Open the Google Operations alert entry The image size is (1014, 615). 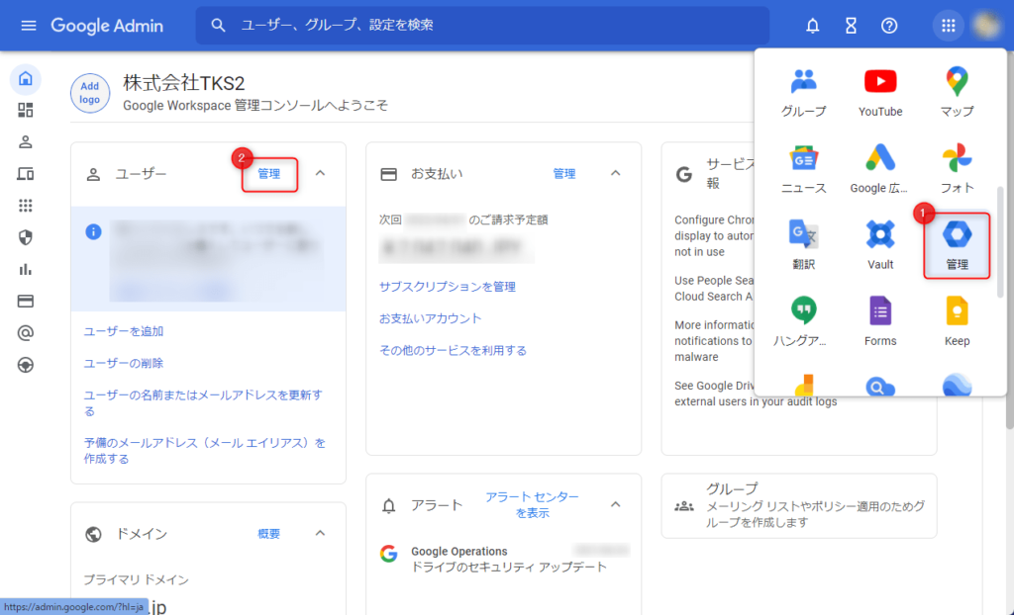504,559
